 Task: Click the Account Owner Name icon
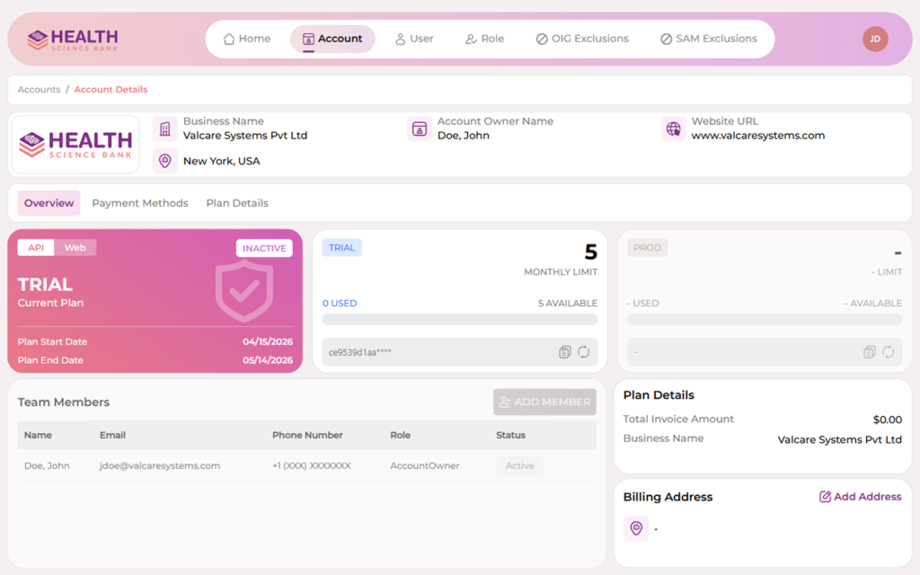(419, 128)
